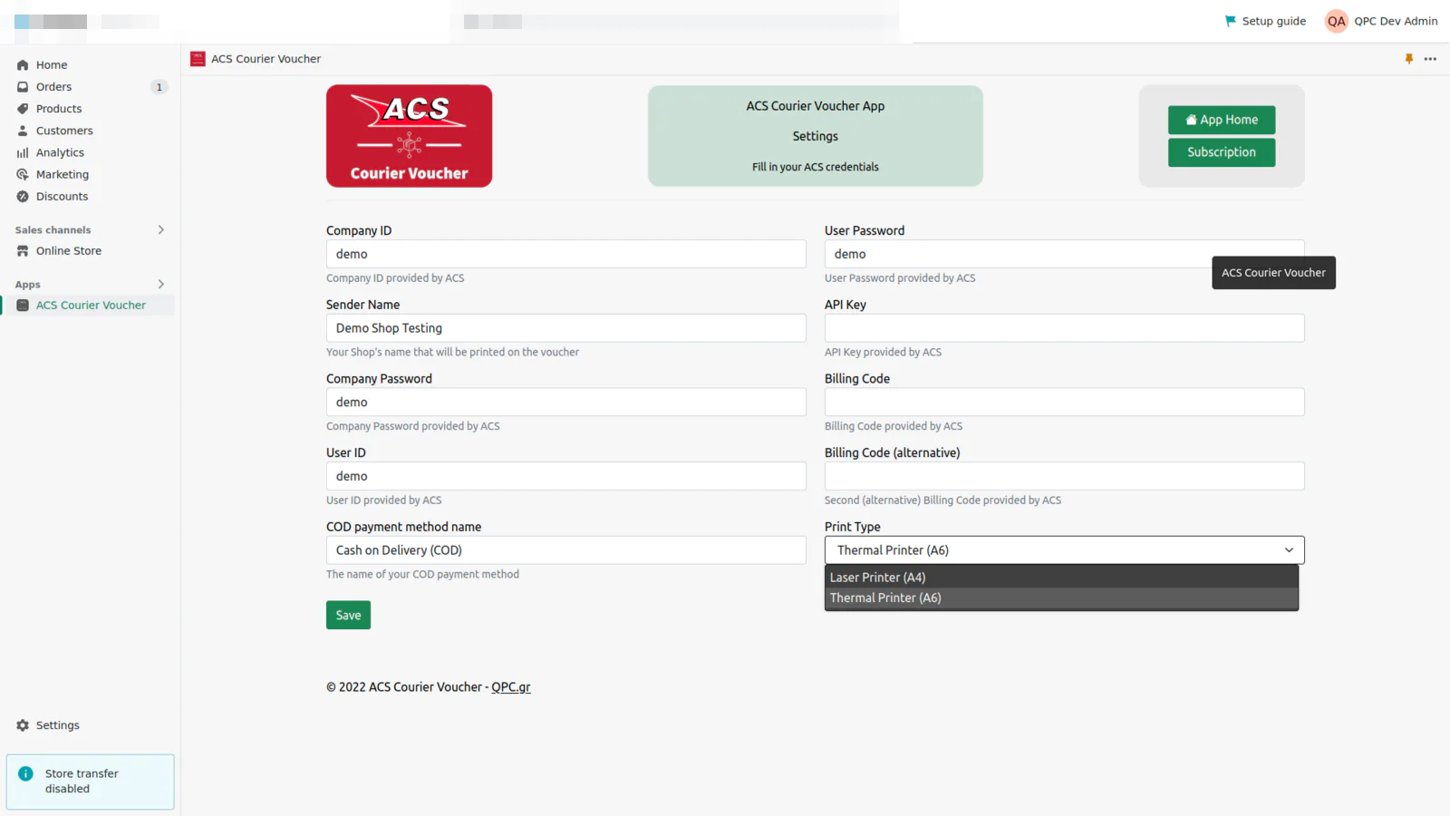1450x816 pixels.
Task: Click the Store transfer info icon
Action: coord(26,773)
